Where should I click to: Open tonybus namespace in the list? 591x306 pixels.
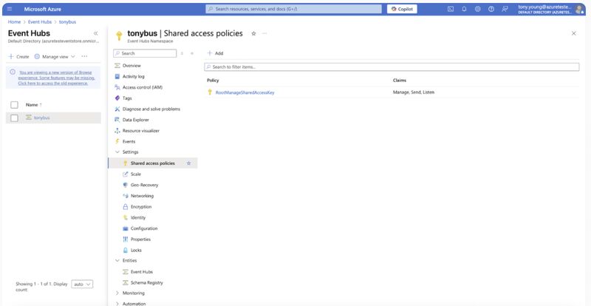coord(42,118)
